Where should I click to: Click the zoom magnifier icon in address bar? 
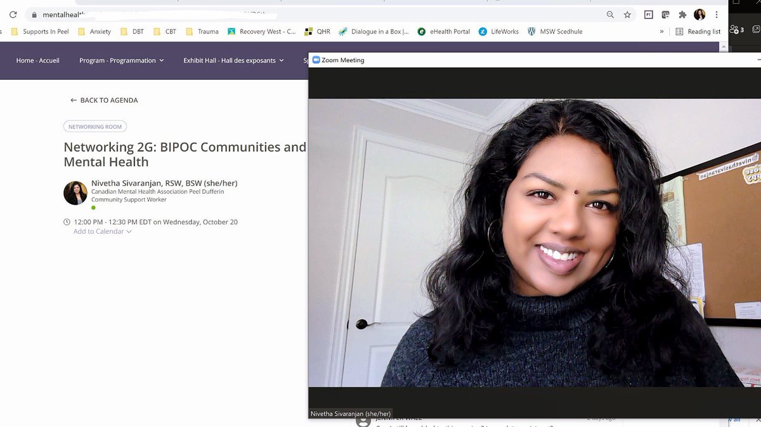(610, 15)
